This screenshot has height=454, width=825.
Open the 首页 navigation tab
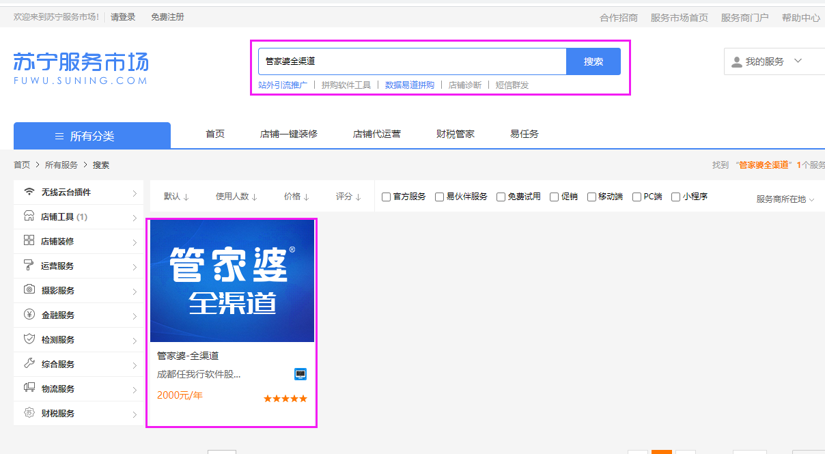point(215,134)
